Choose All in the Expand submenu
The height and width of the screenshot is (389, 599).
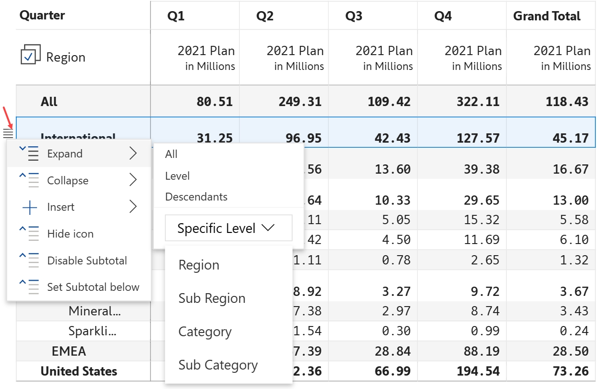coord(171,154)
